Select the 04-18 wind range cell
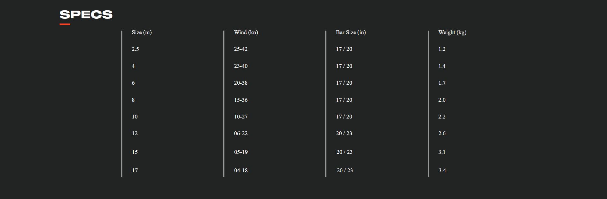Image resolution: width=607 pixels, height=199 pixels. [x=241, y=170]
